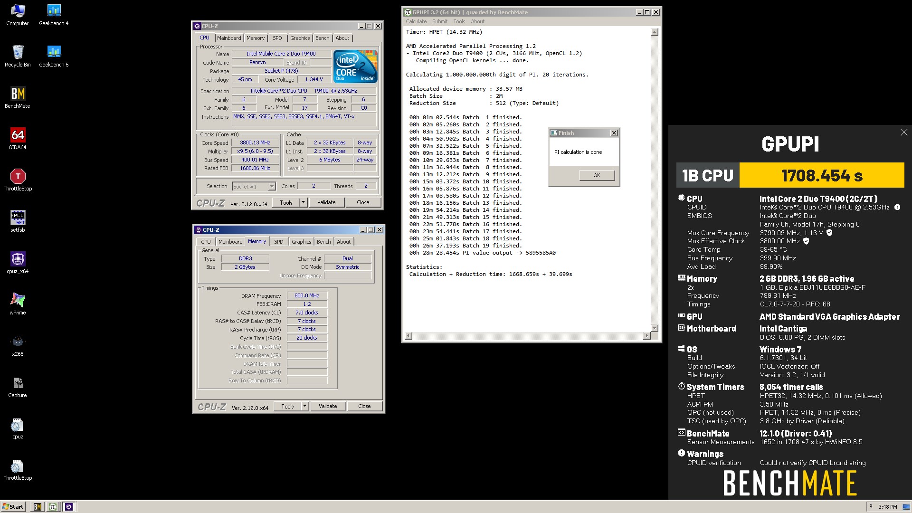Open Tools menu in GPUPI
Image resolution: width=912 pixels, height=513 pixels.
pyautogui.click(x=459, y=21)
